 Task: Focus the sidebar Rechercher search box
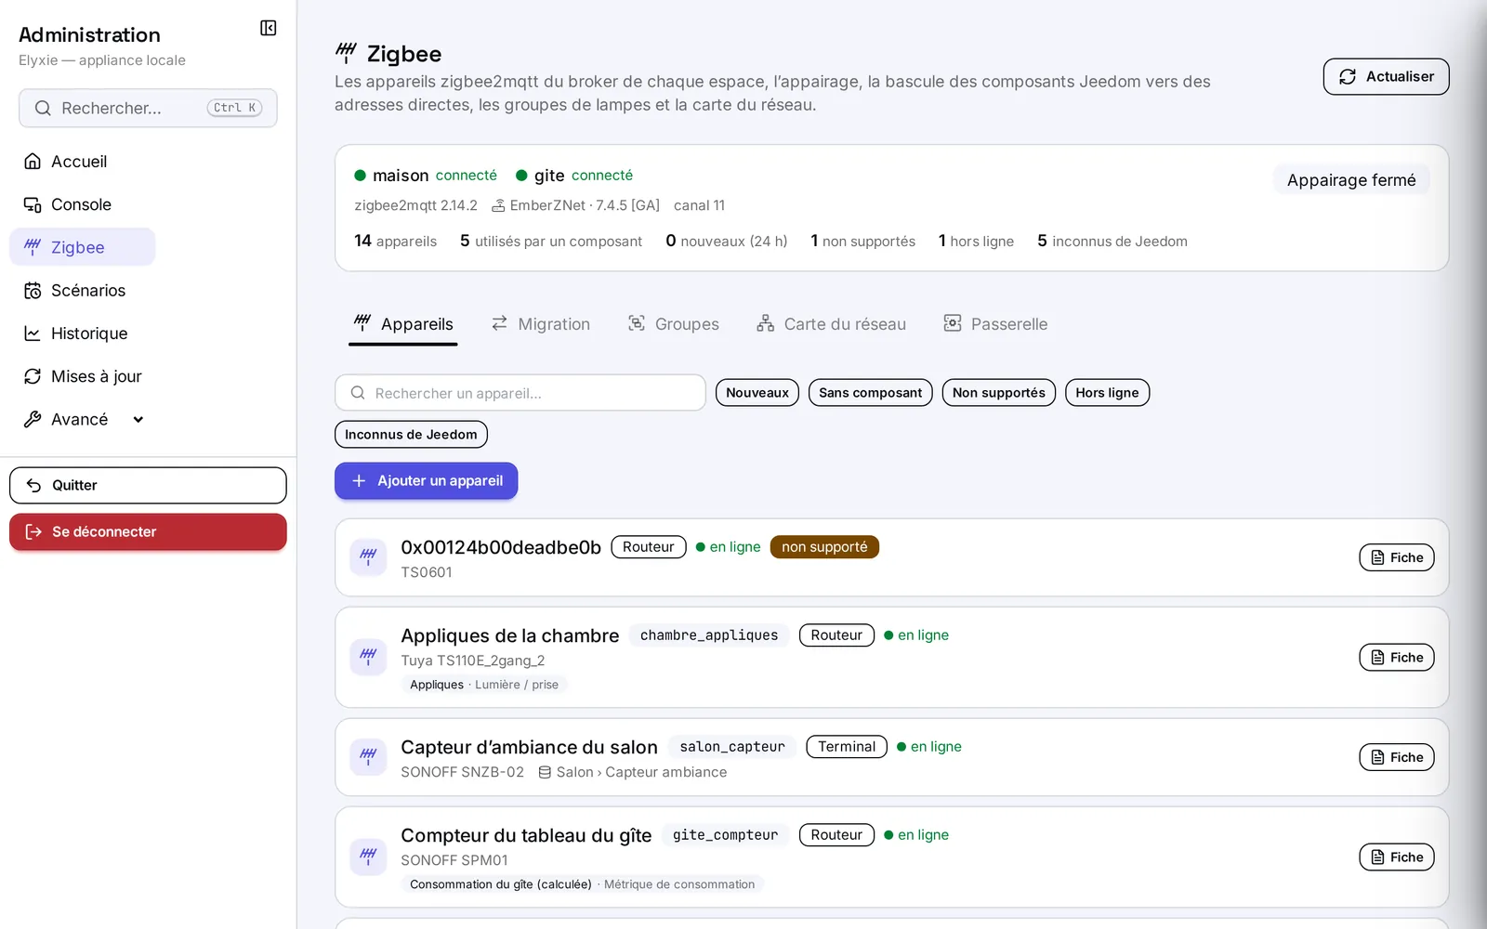[x=148, y=109]
